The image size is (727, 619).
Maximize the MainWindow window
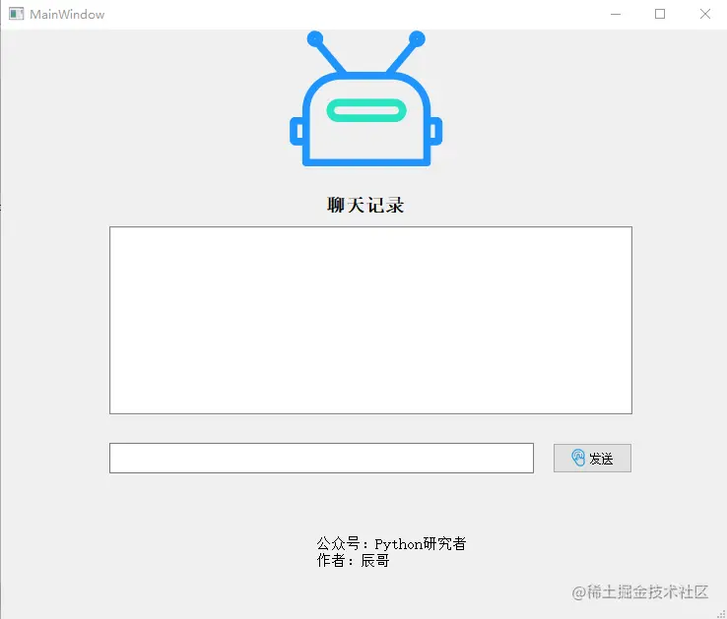660,14
